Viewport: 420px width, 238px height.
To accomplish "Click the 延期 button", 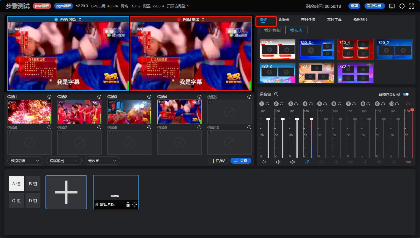I will tap(354, 6).
